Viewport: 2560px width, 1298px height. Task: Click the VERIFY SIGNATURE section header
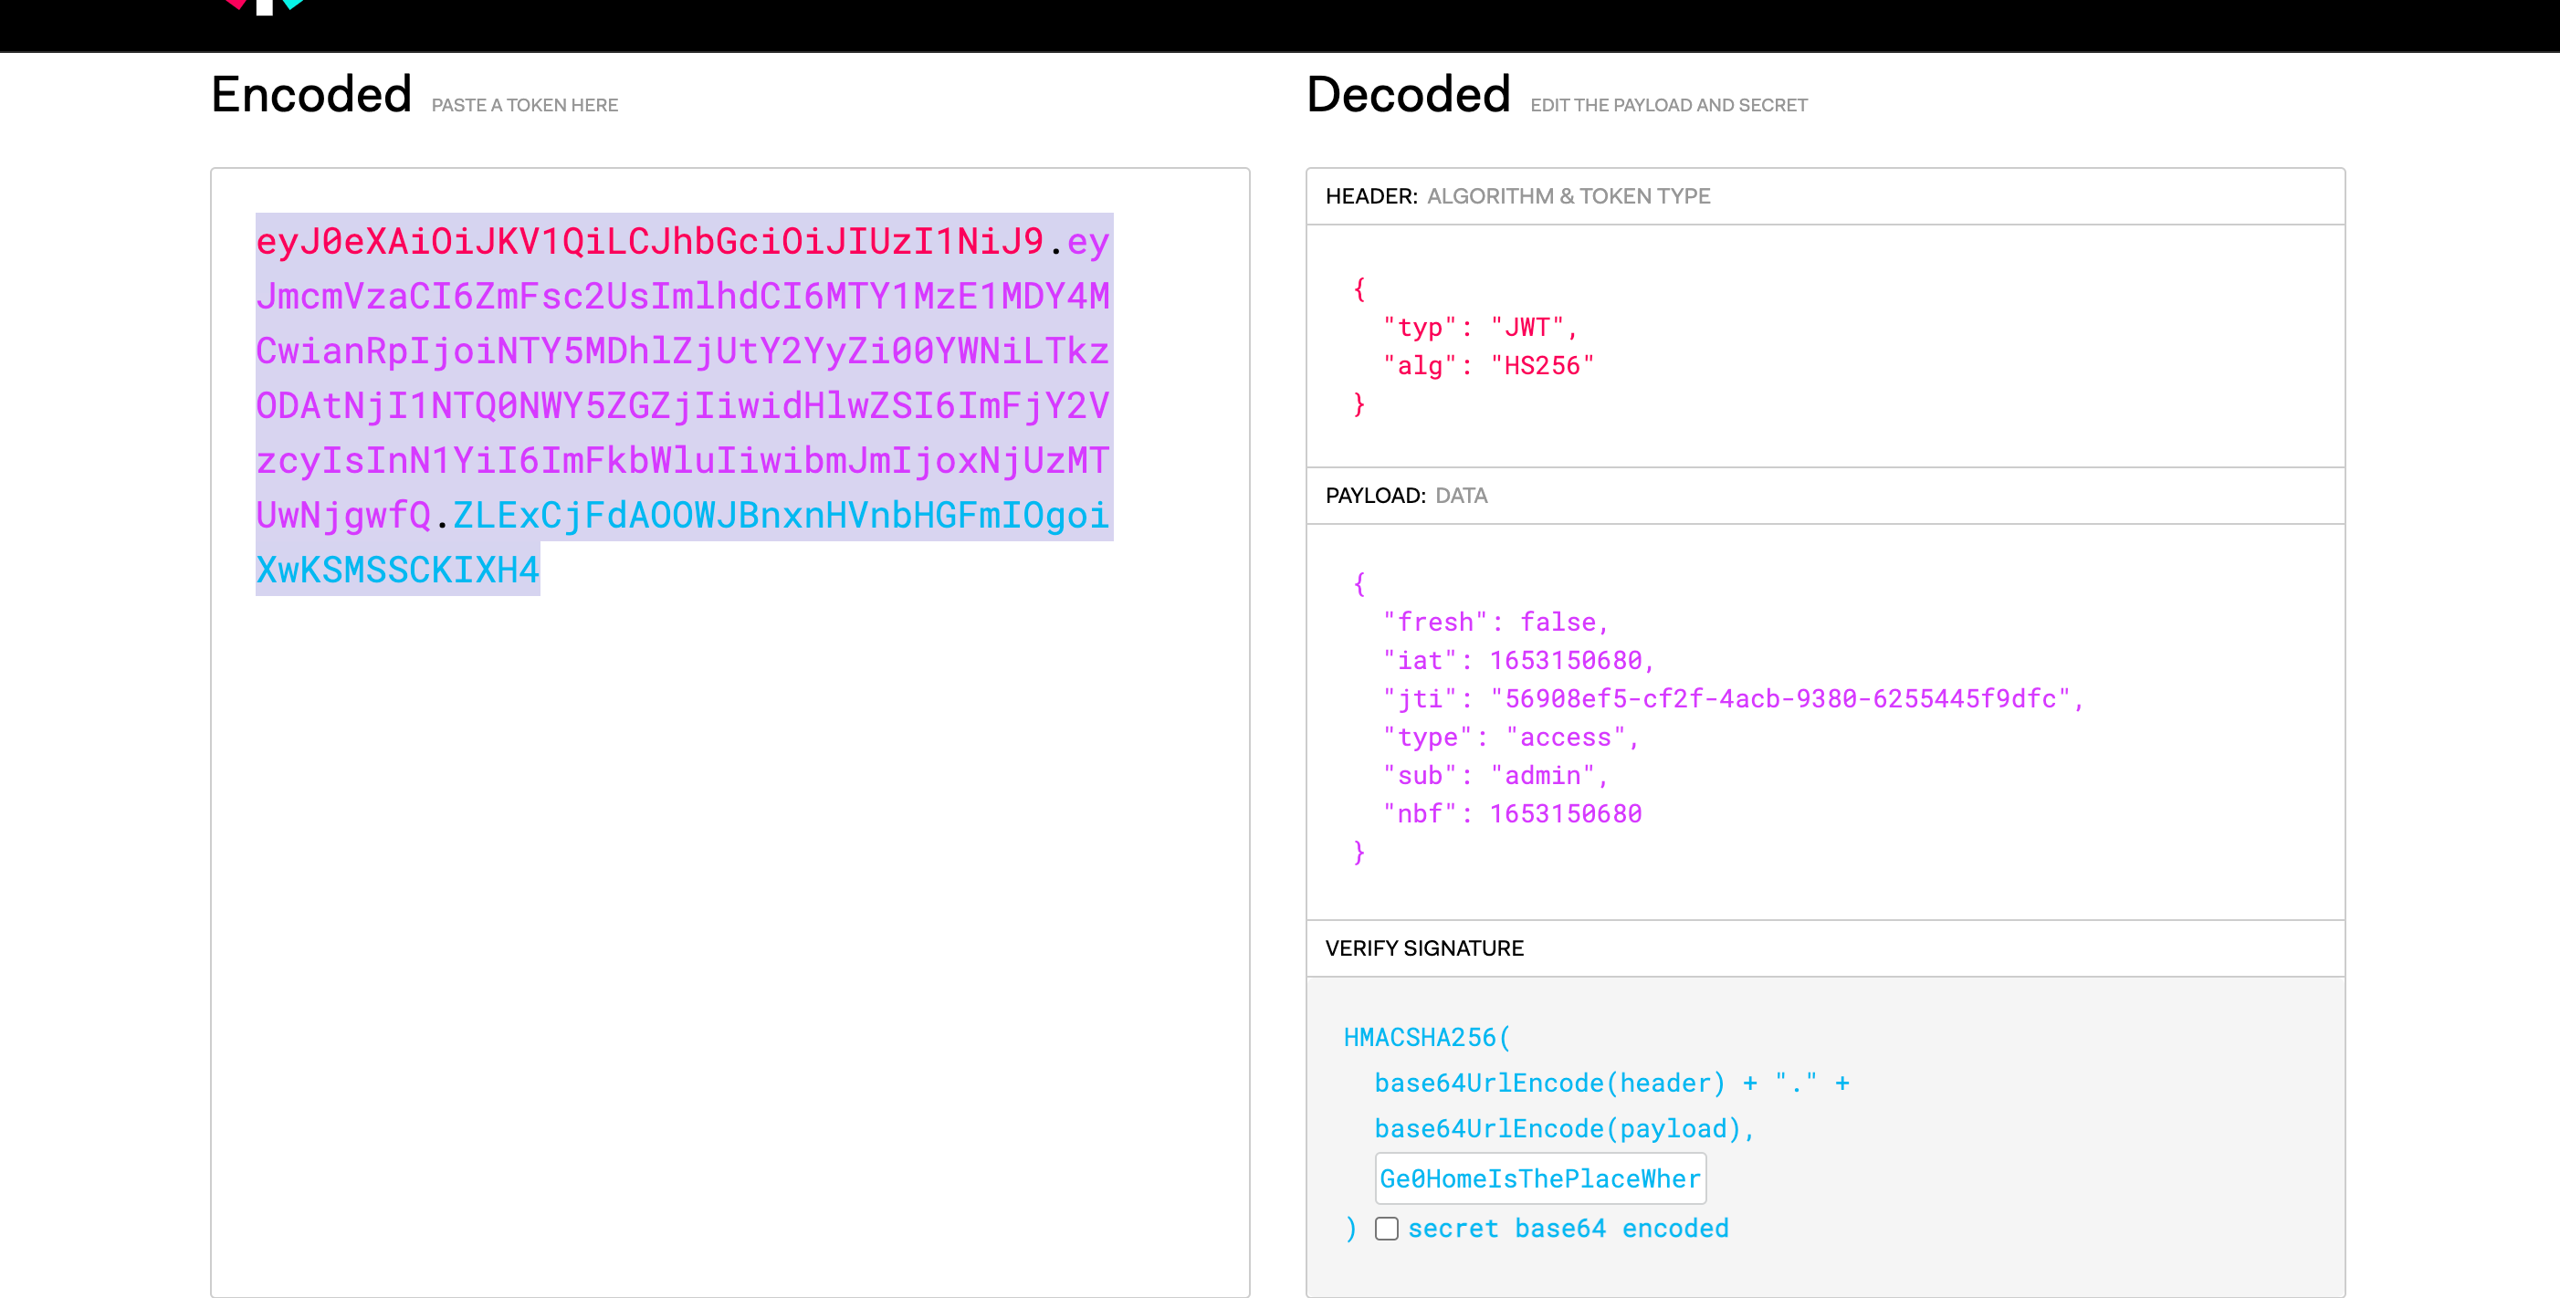[1422, 948]
